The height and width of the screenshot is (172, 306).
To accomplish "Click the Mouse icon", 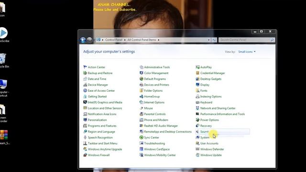I will pyautogui.click(x=142, y=108).
